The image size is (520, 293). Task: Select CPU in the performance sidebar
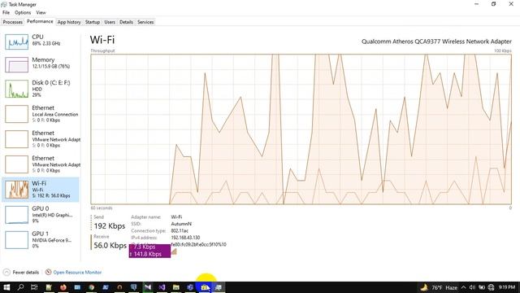[x=41, y=42]
